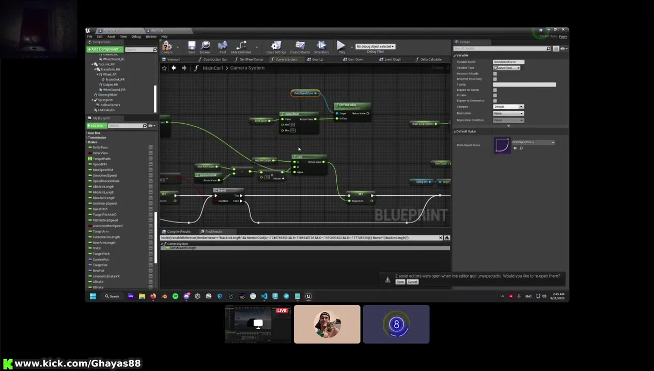The image size is (654, 371).
Task: Open the Asset menu
Action: coord(111,37)
